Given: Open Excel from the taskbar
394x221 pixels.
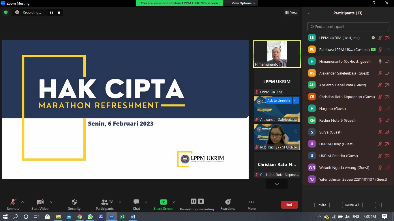Looking at the screenshot, I should pyautogui.click(x=122, y=217).
